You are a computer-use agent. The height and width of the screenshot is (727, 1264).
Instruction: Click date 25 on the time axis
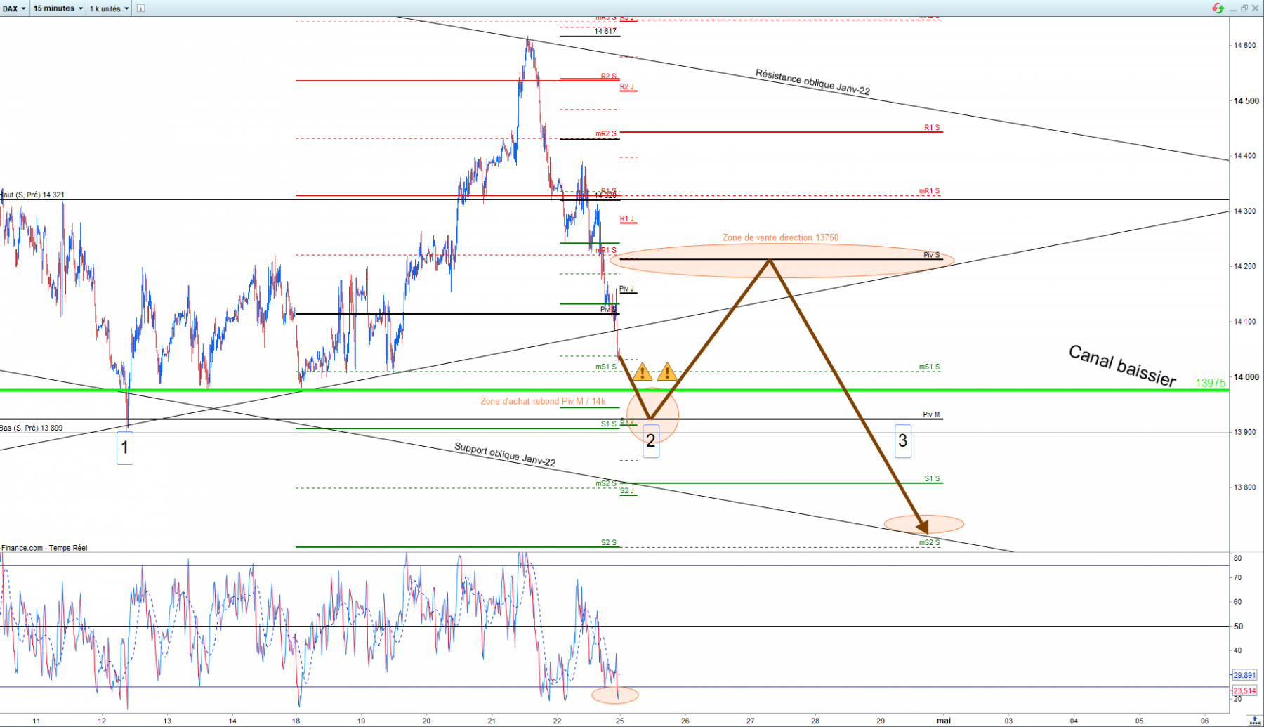(x=619, y=721)
